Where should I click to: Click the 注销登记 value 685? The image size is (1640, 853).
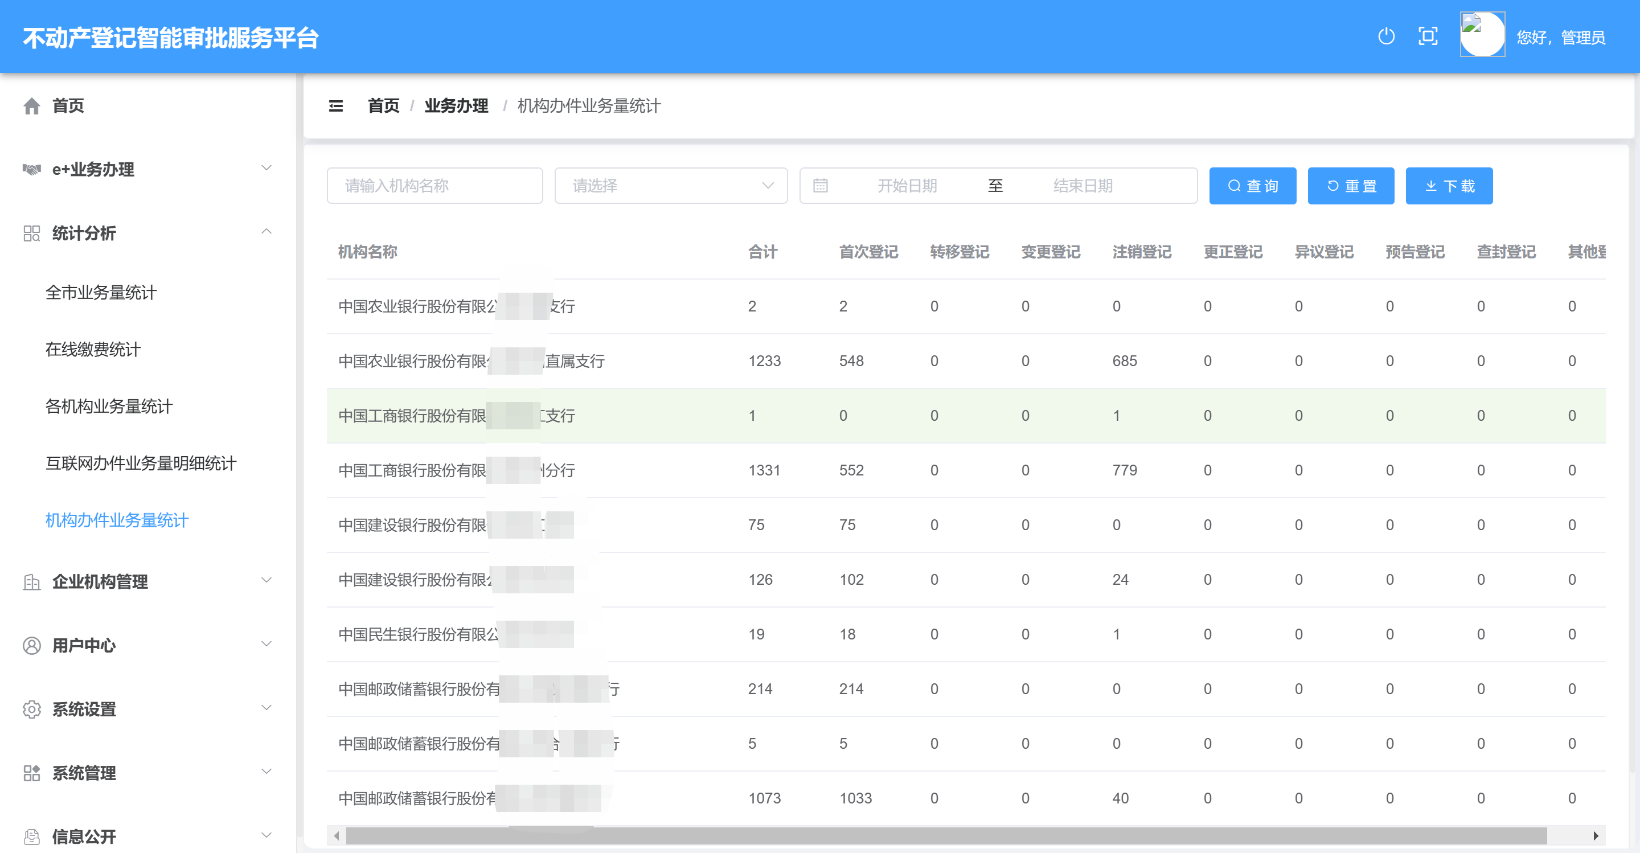click(1124, 361)
